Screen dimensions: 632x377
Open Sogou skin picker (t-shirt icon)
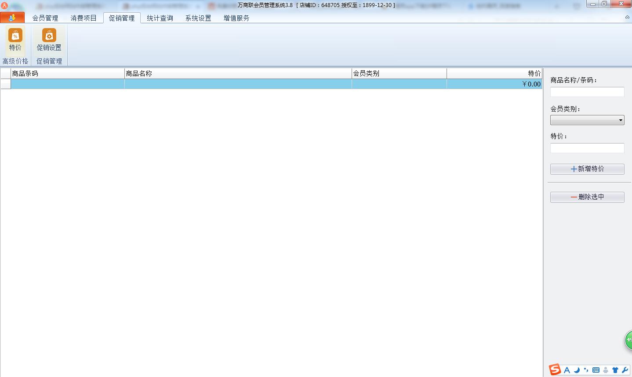615,370
